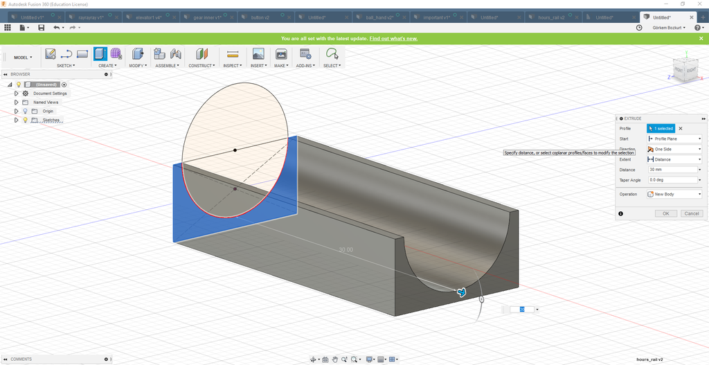Select the Press Pull icon under Modify
The height and width of the screenshot is (365, 709).
click(137, 54)
